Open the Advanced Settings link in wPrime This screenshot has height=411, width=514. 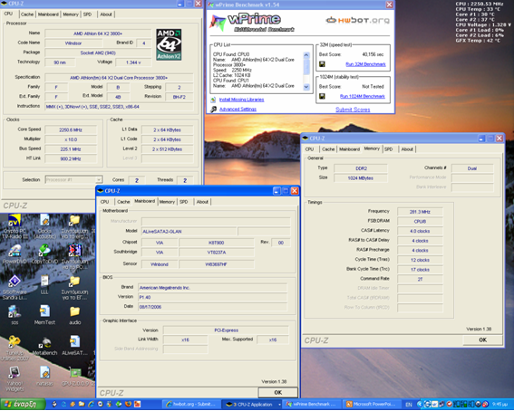238,110
